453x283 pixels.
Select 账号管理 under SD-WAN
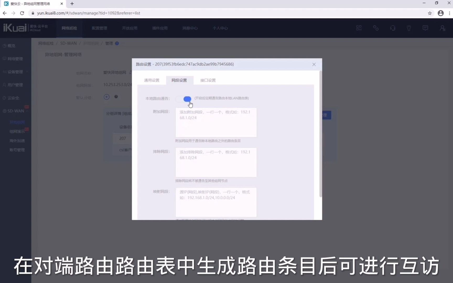click(x=17, y=150)
